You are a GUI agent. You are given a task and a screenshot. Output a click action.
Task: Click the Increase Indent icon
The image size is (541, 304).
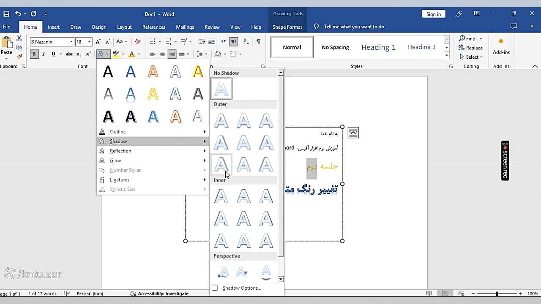(212, 41)
